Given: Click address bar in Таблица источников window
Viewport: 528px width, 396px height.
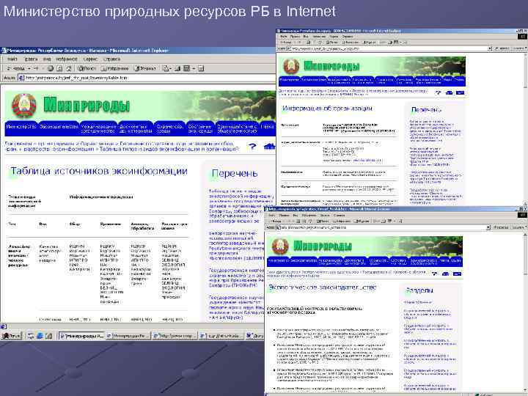Looking at the screenshot, I should click(x=147, y=78).
